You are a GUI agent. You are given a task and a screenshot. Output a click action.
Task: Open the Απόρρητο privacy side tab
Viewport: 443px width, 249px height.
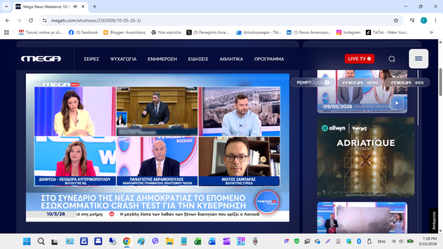pyautogui.click(x=434, y=220)
